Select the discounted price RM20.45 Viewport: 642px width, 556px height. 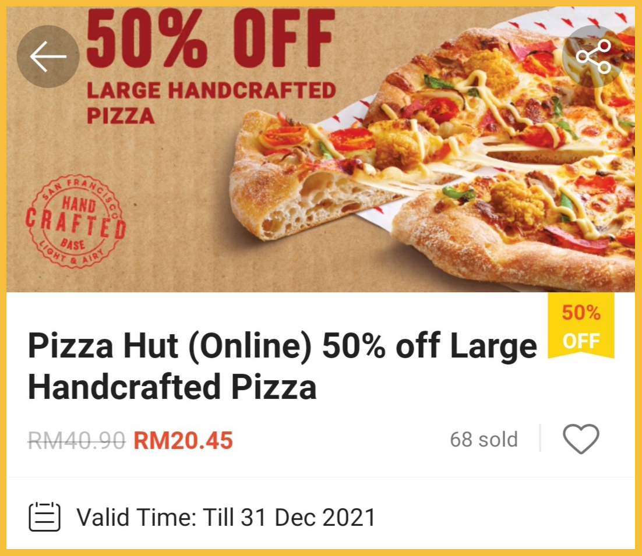(x=183, y=440)
